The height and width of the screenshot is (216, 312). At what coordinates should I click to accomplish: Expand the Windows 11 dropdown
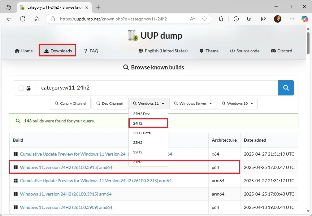click(148, 104)
